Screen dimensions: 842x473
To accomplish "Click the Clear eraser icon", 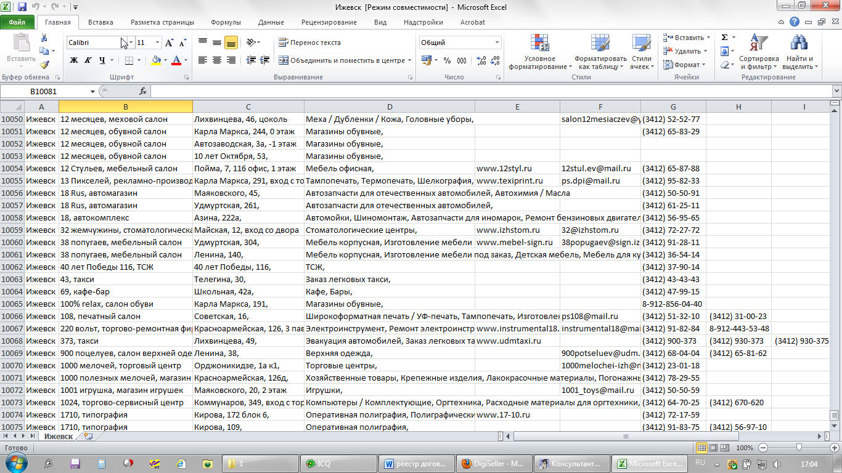I will (725, 65).
